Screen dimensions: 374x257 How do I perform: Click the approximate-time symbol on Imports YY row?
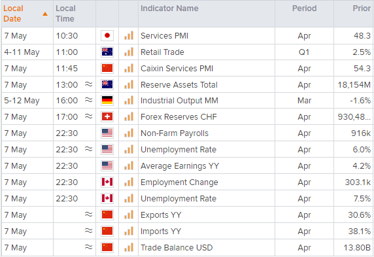89,231
